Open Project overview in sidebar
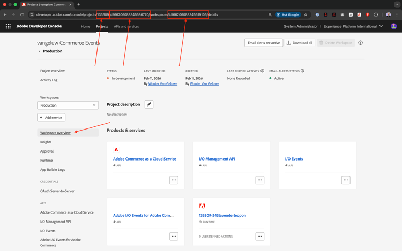Viewport: 402px width, 251px height. (x=53, y=71)
